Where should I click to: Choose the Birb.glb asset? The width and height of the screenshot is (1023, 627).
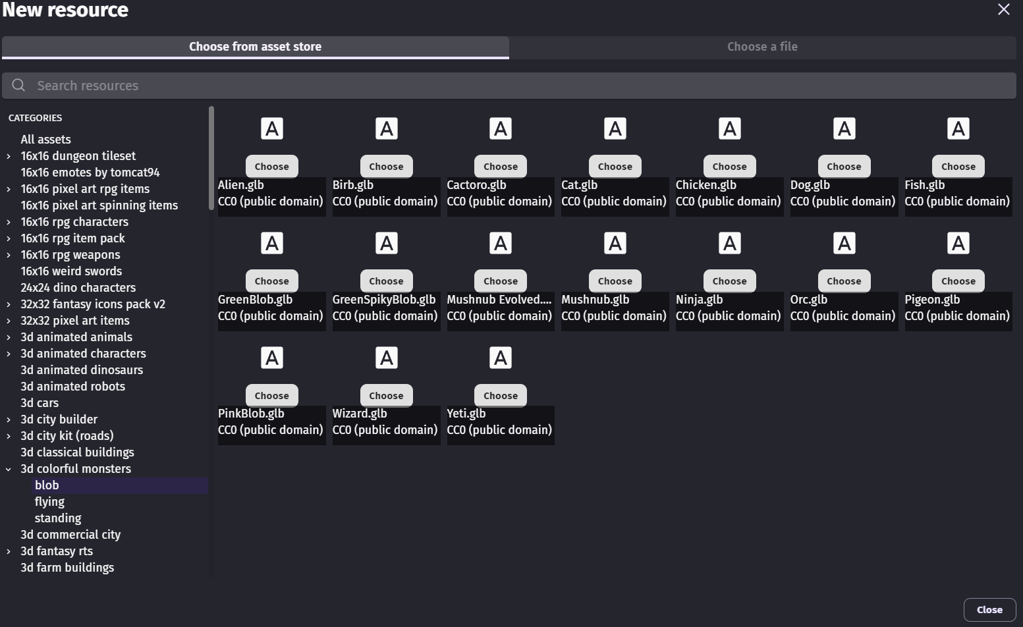coord(387,167)
